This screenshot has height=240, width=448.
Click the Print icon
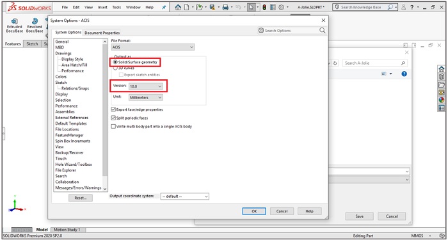(225, 8)
